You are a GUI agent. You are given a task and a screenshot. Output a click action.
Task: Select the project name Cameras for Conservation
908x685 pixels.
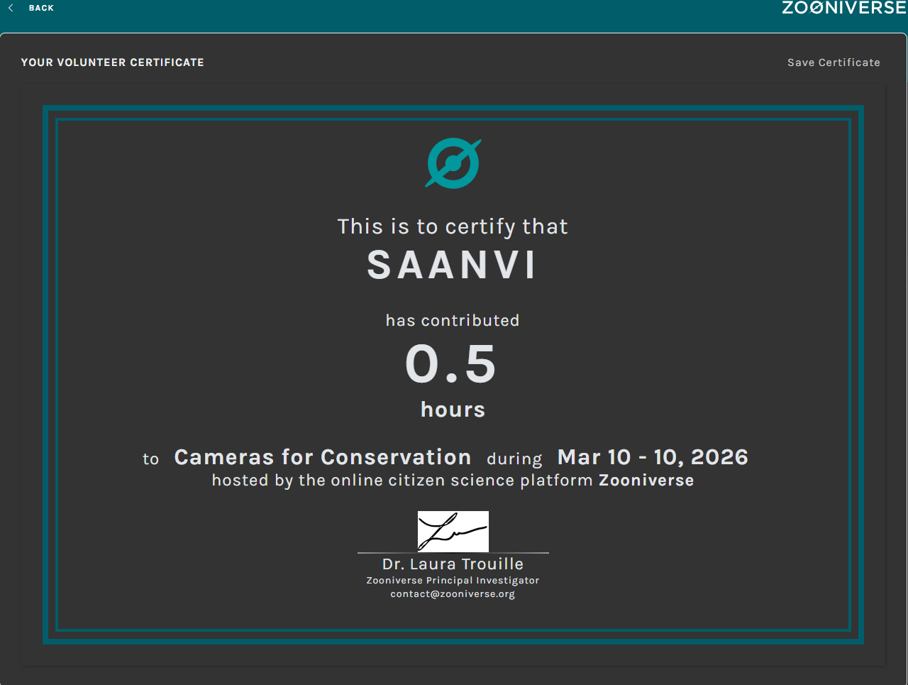(323, 457)
